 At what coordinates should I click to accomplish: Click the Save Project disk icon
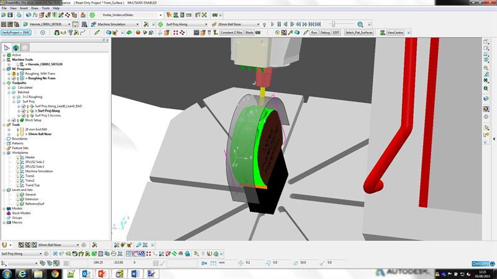tap(10, 15)
